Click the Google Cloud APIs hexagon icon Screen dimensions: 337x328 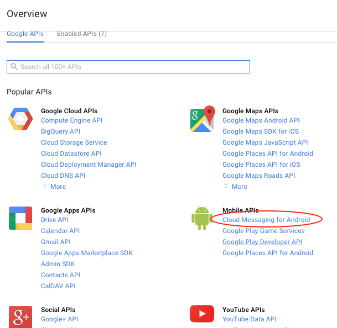pos(20,119)
